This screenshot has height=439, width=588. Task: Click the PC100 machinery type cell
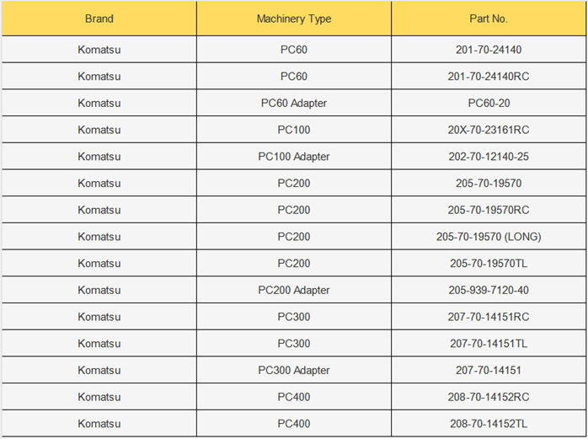[294, 130]
